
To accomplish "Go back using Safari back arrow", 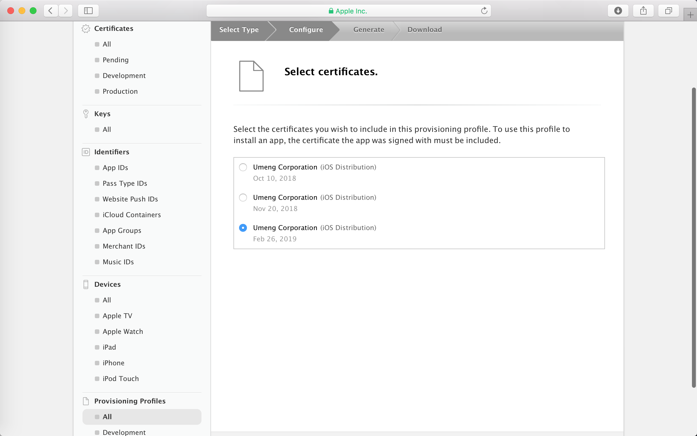I will 51,11.
